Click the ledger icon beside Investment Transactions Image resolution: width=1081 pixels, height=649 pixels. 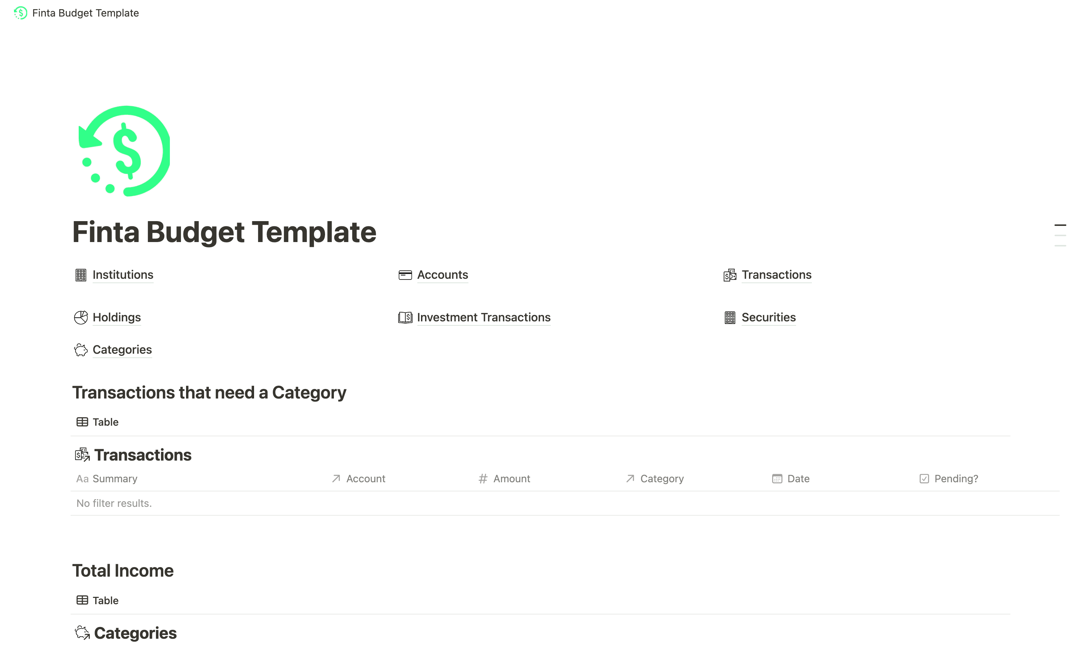click(406, 317)
